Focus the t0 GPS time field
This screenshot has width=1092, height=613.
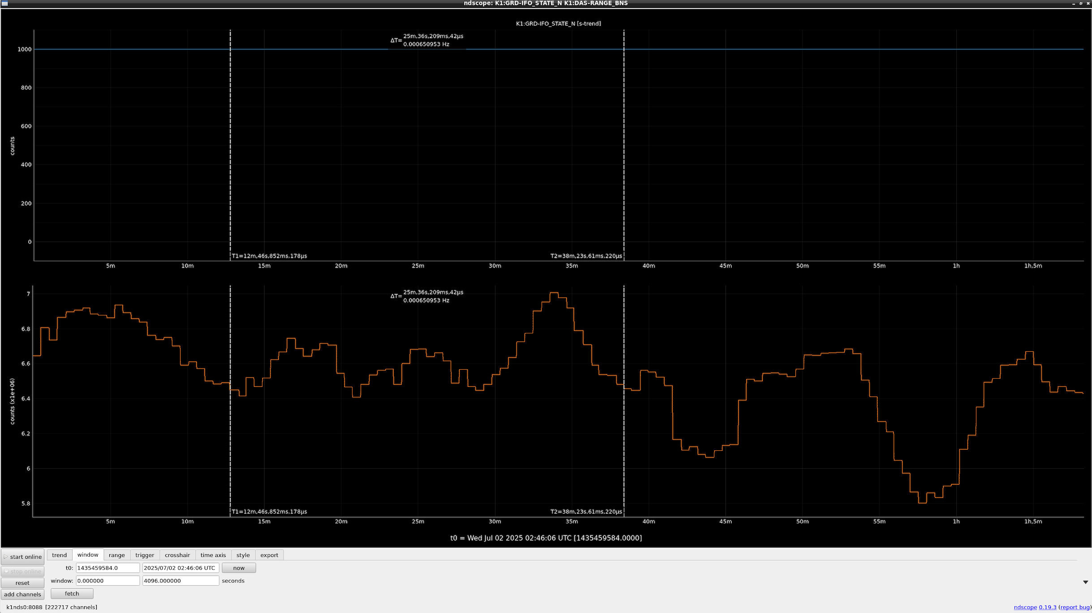tap(107, 568)
